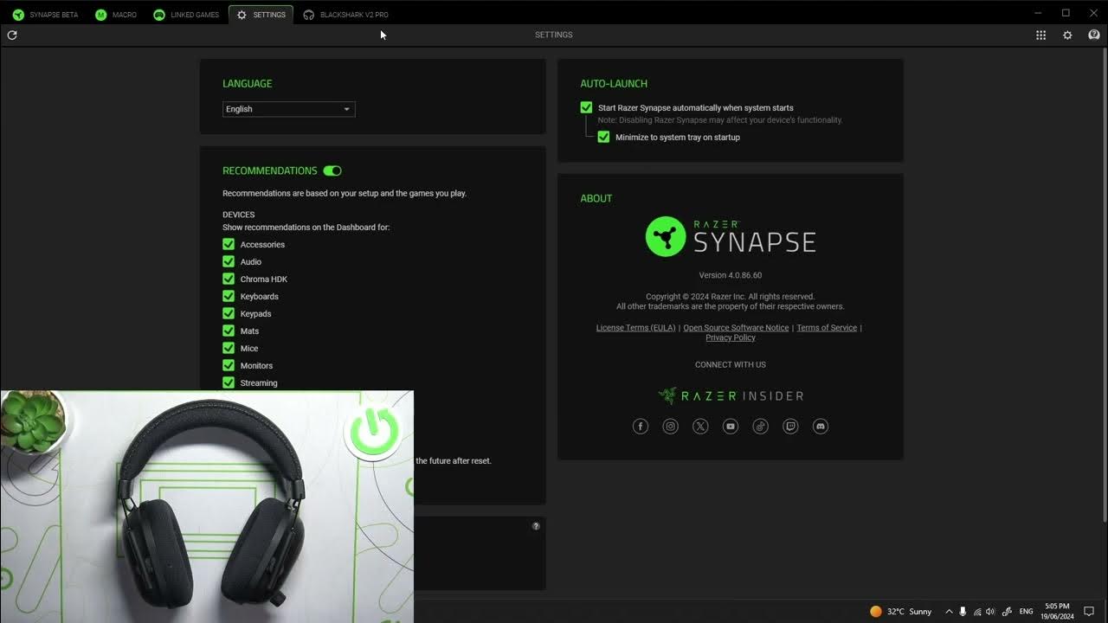Open the help question mark icon at top right

pyautogui.click(x=1094, y=35)
